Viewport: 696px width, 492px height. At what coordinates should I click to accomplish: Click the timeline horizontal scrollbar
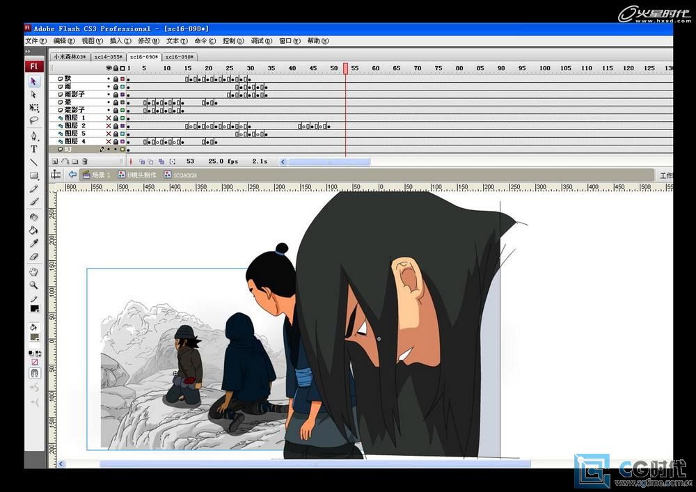click(329, 162)
